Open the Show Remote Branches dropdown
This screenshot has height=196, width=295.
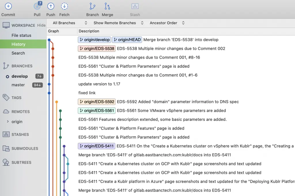point(118,23)
